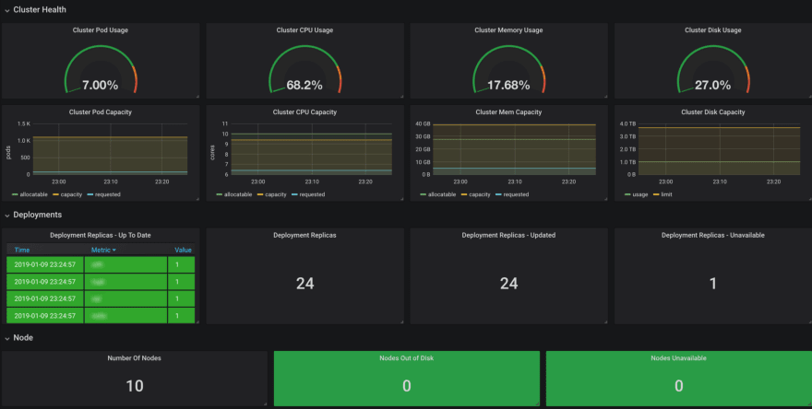Click the 0 value in Nodes Out of Disk
This screenshot has width=812, height=409.
407,386
